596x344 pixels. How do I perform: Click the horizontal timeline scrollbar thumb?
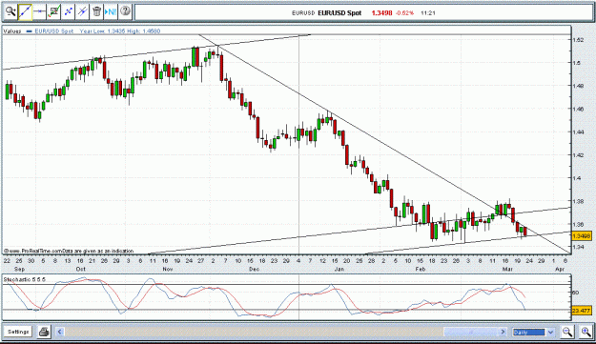click(471, 332)
